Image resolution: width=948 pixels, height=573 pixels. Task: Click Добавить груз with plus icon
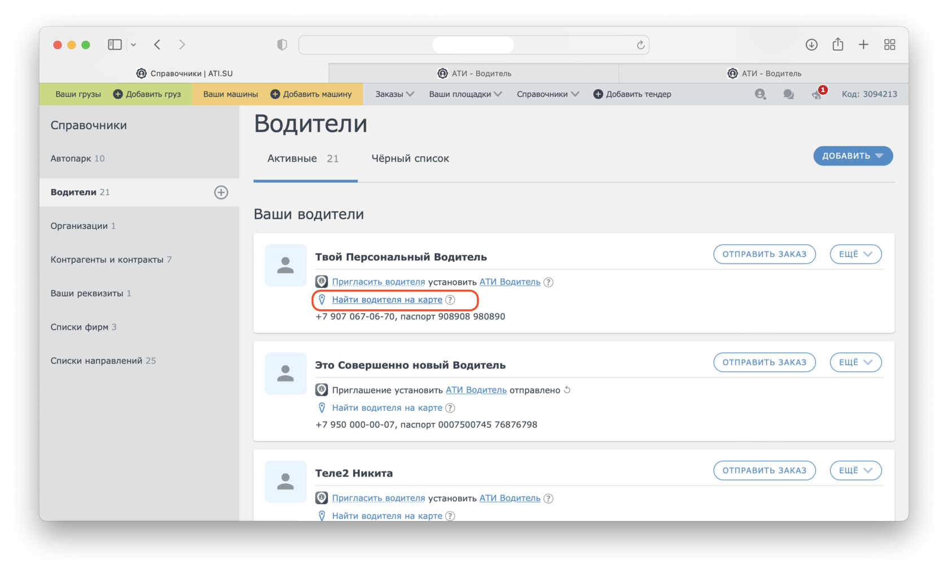(x=147, y=94)
